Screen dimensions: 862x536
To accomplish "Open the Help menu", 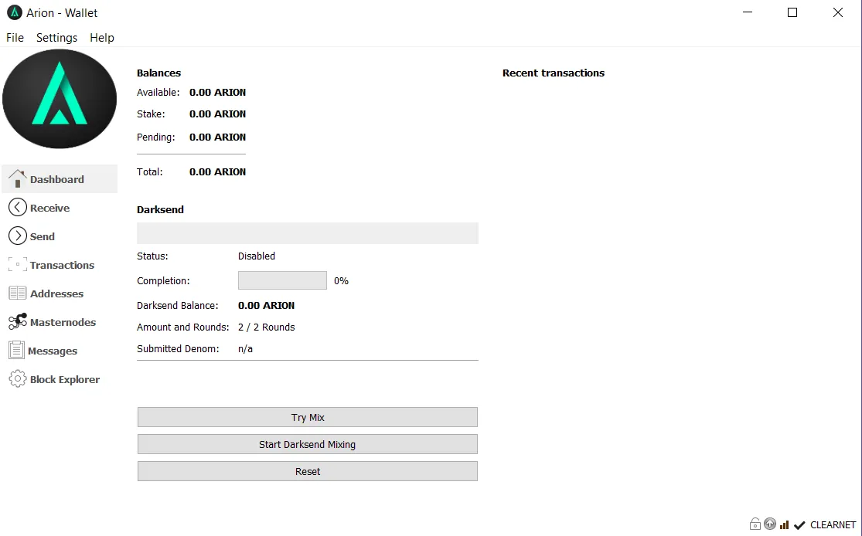I will tap(102, 37).
